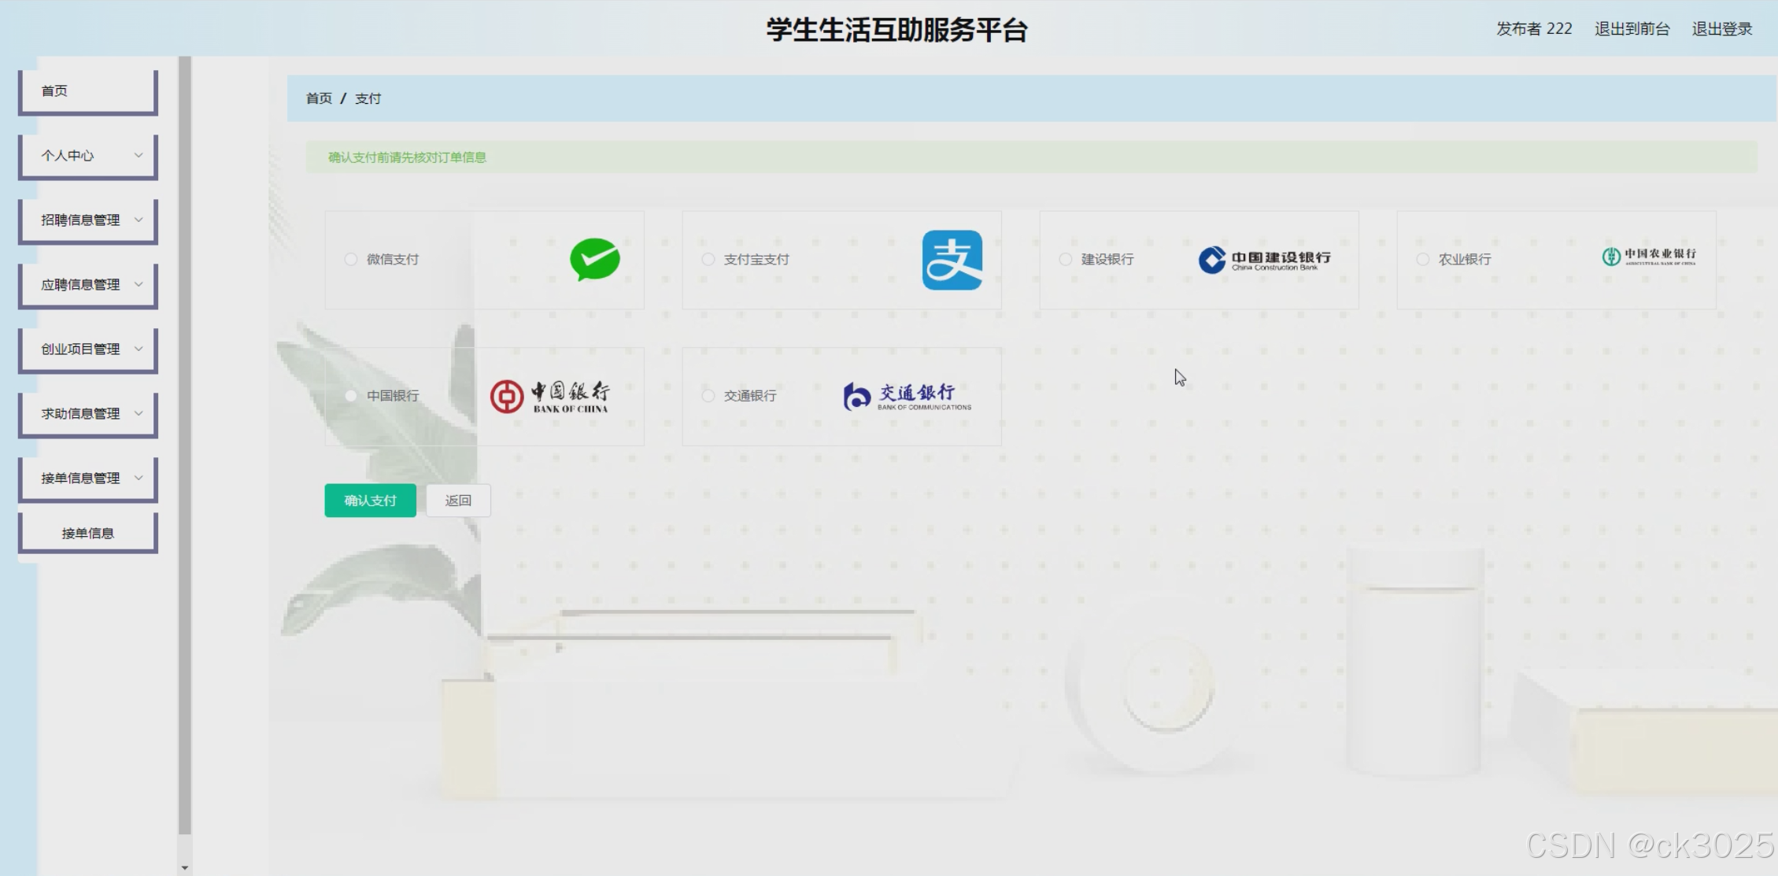
Task: Click the WeChat Pay green logo
Action: (594, 259)
